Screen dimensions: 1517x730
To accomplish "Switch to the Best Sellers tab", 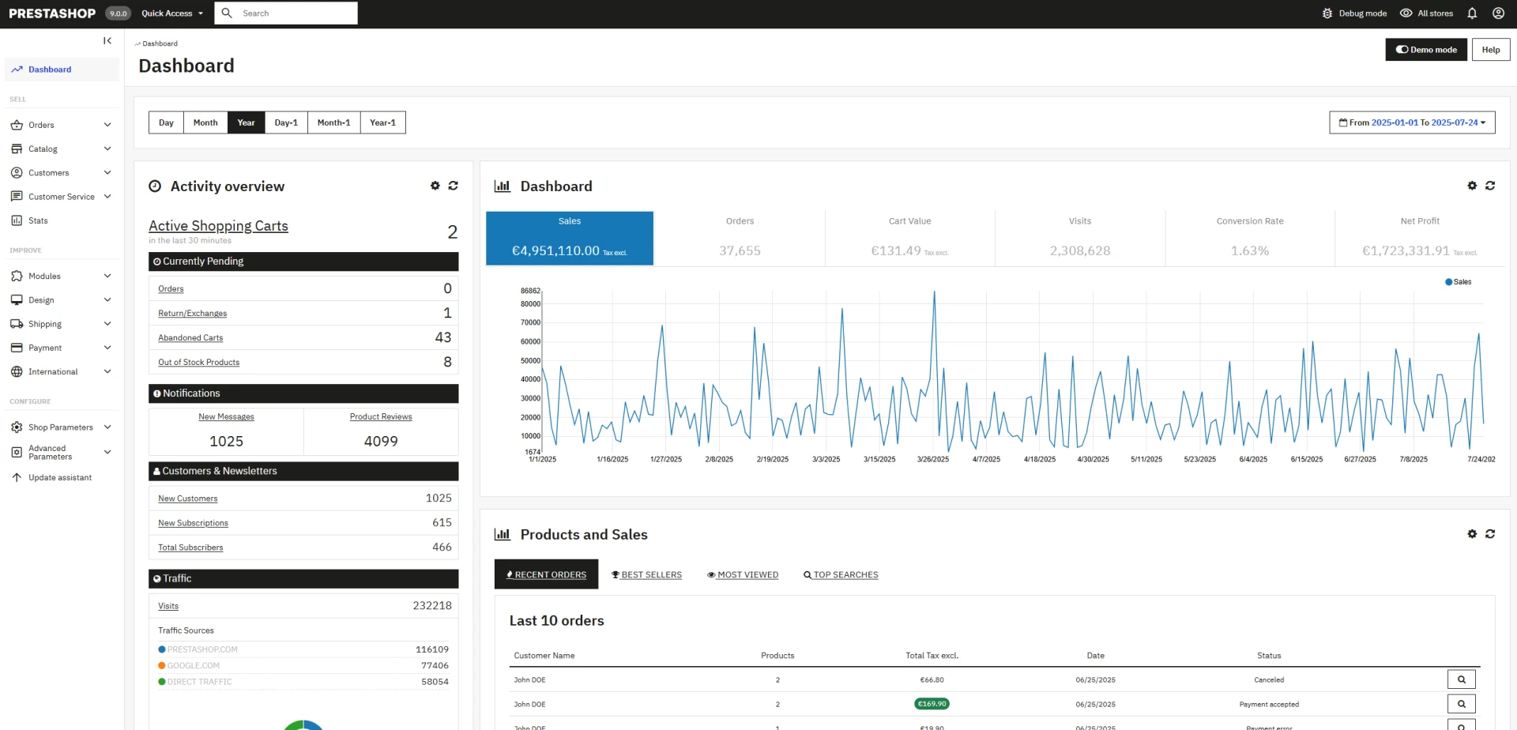I will [646, 574].
